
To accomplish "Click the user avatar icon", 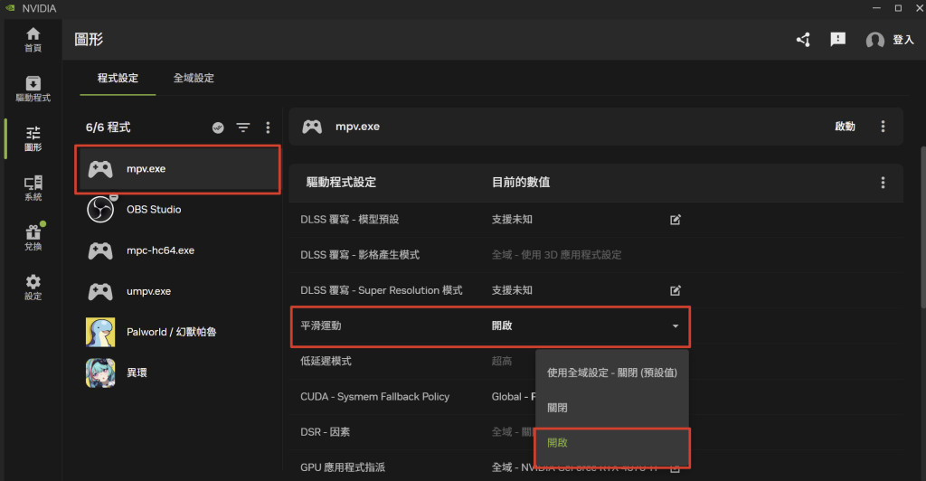I will pos(874,40).
